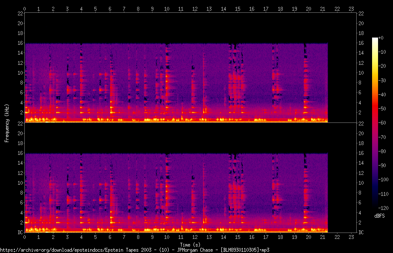
Task: Click the archive.org URL at the bottom
Action: pos(135,250)
